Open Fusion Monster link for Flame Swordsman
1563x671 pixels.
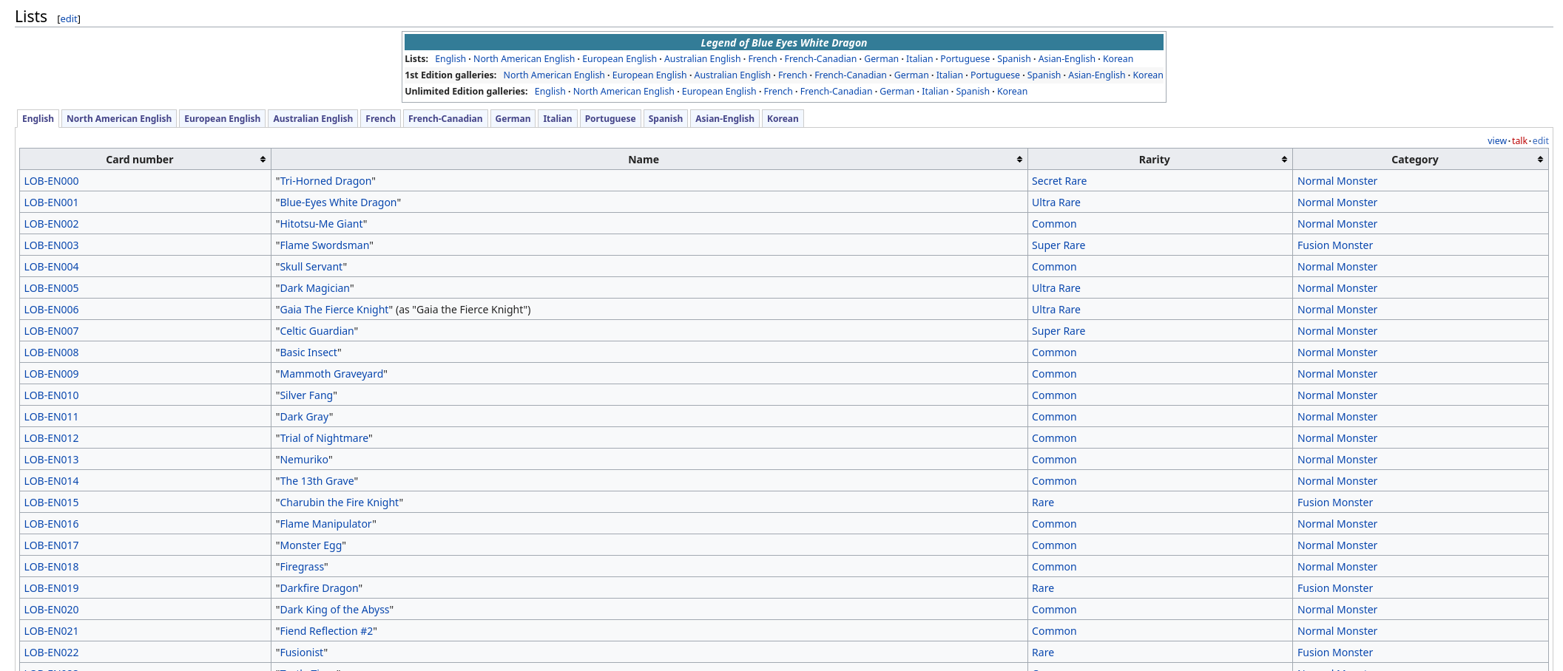[x=1334, y=245]
